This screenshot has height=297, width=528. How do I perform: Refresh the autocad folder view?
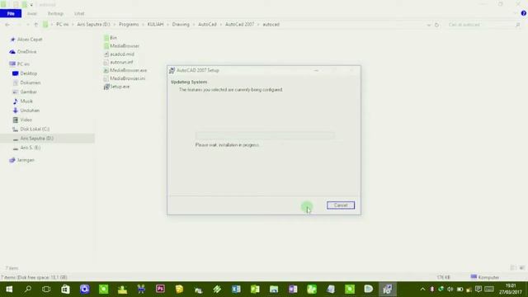point(436,25)
